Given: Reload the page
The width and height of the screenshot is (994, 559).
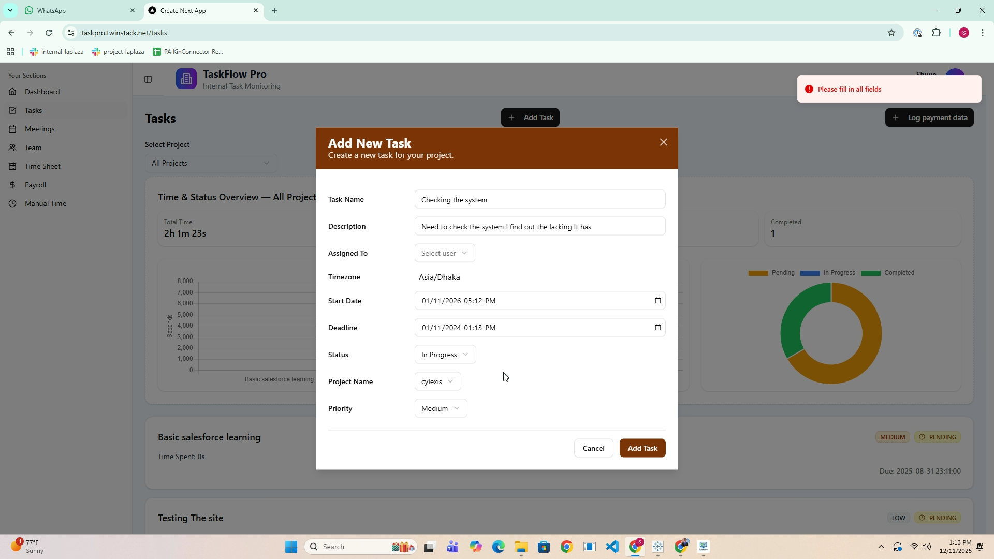Looking at the screenshot, I should [49, 33].
